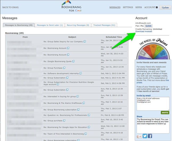
Task: Select subject 'Re: Group Sales Inquiry for our Company'
Action: tap(63, 42)
